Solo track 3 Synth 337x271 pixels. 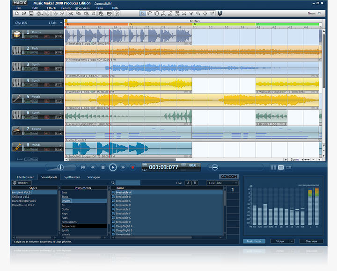pyautogui.click(x=28, y=69)
